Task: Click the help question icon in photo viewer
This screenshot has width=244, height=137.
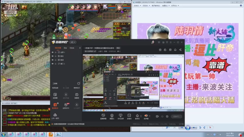Action: (x=241, y=5)
